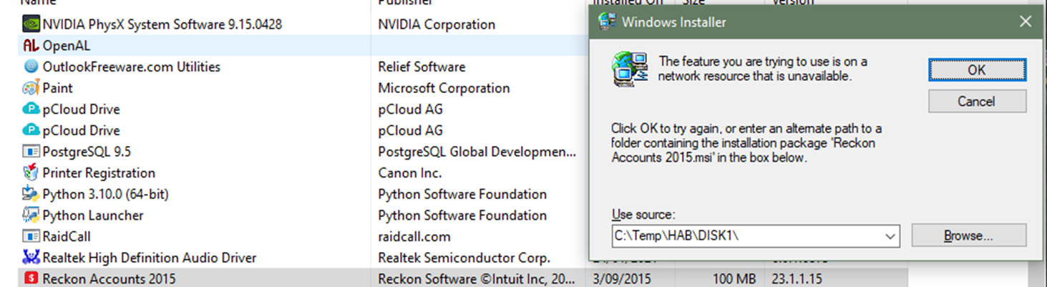This screenshot has height=287, width=1047.
Task: Open the Browse... folder picker
Action: (968, 235)
